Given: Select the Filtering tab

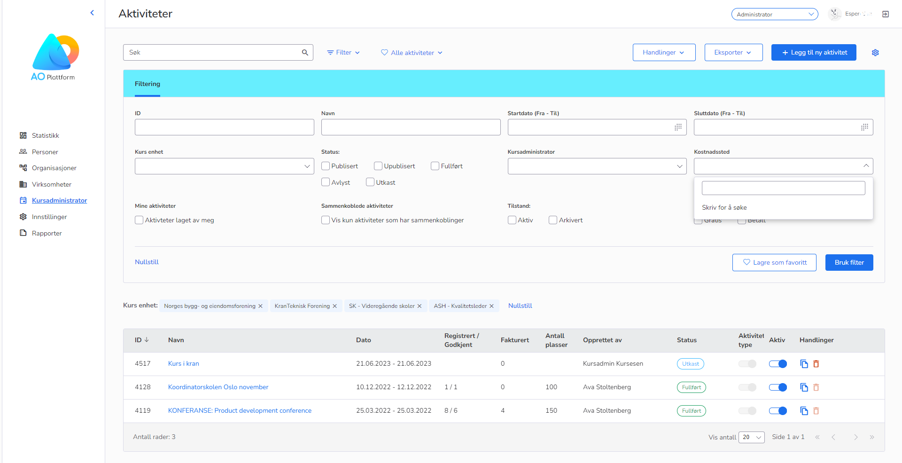Looking at the screenshot, I should click(x=148, y=84).
